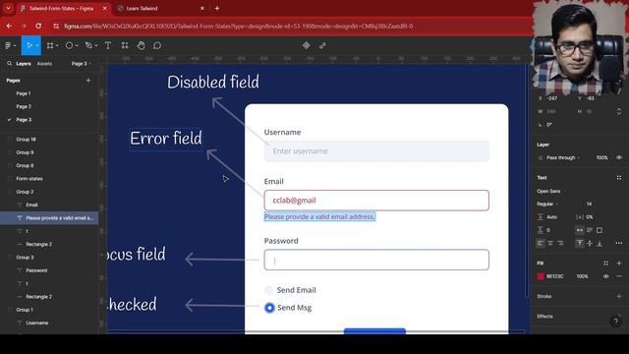This screenshot has width=629, height=354.
Task: Select the Hand tool
Action: point(141,46)
